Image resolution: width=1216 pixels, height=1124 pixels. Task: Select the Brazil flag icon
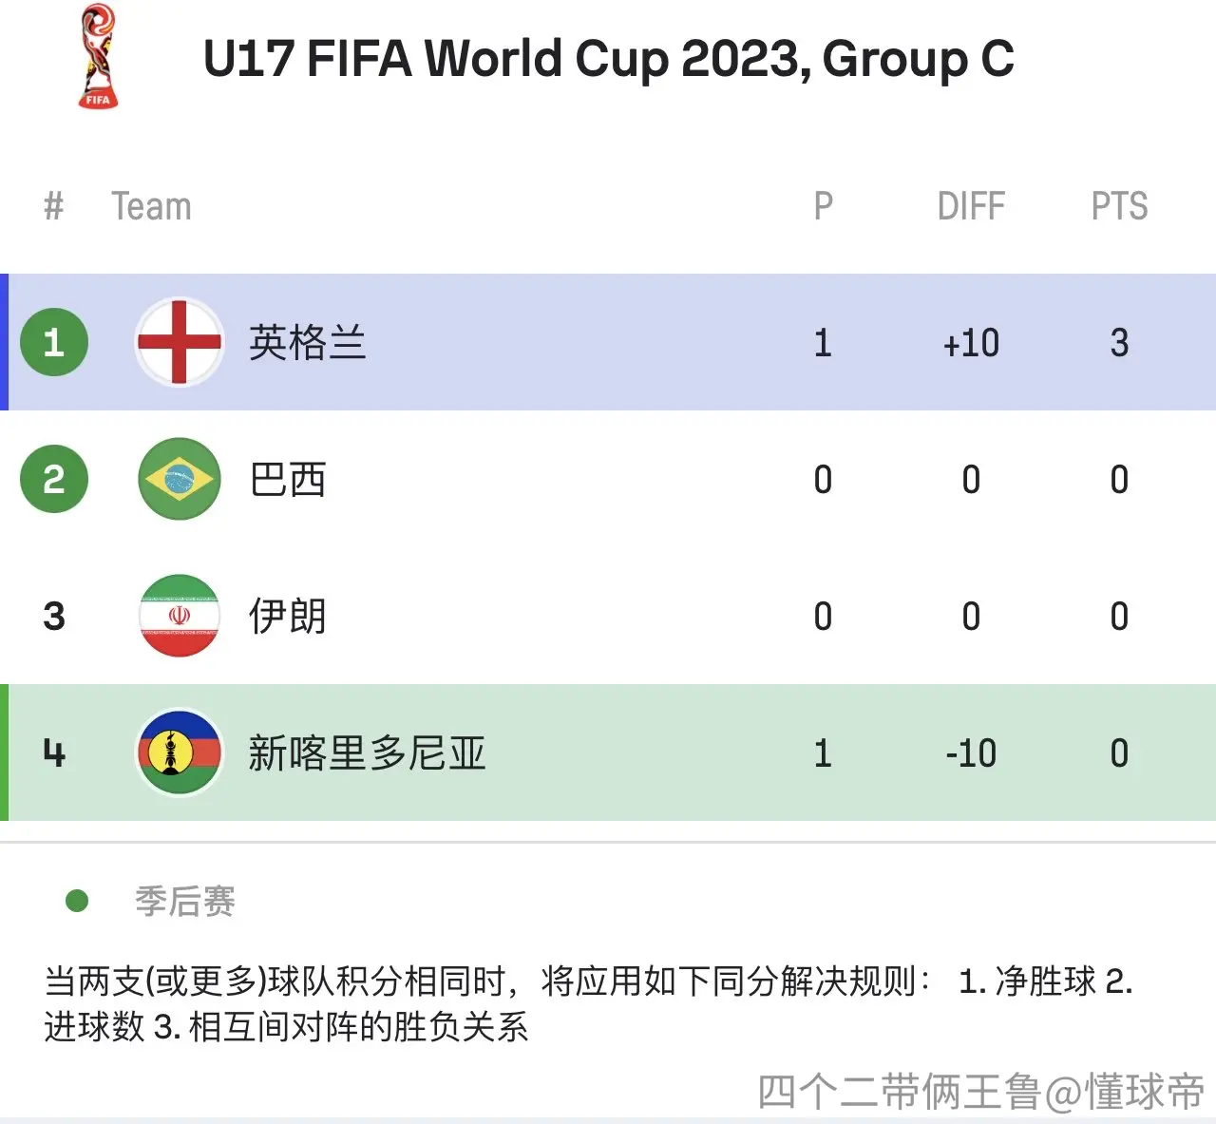[180, 479]
